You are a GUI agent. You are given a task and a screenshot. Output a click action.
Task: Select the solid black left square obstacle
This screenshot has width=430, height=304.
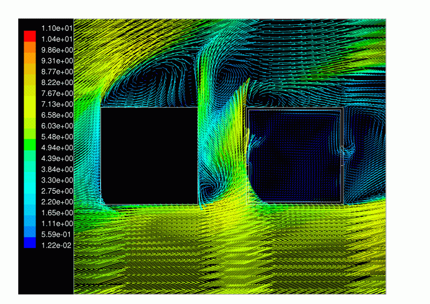(149, 155)
